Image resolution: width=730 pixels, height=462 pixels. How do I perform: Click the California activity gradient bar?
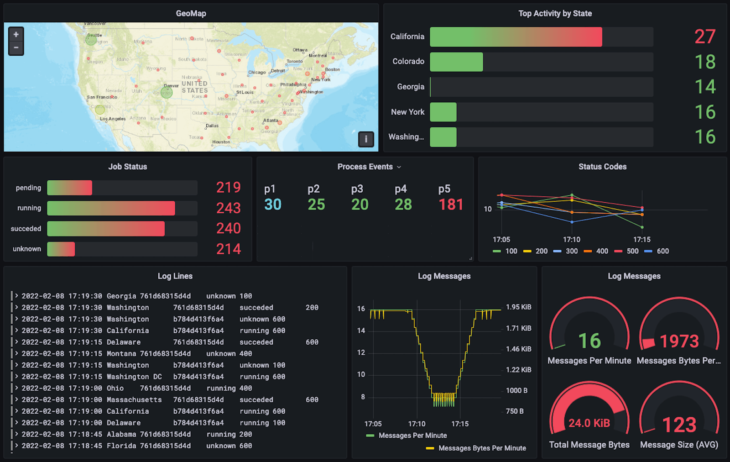tap(516, 37)
